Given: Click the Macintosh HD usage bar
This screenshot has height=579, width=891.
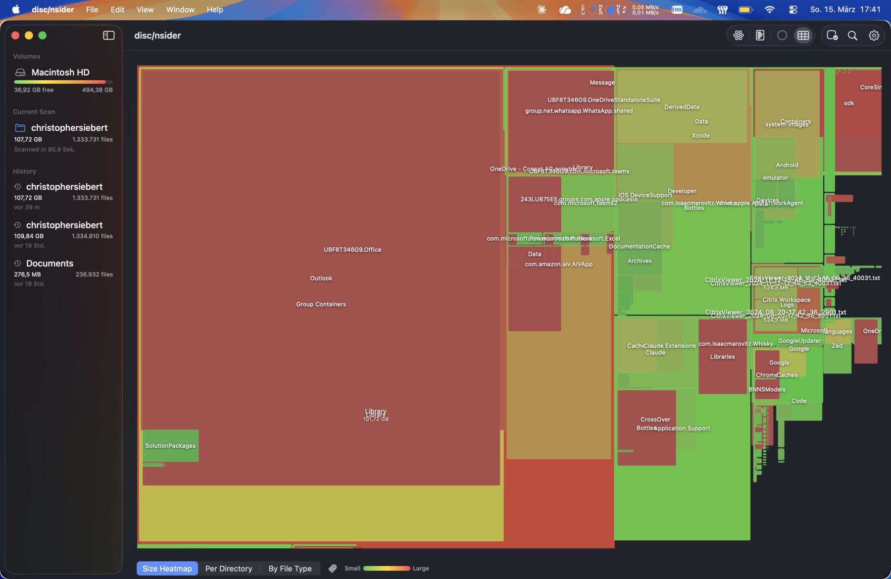Looking at the screenshot, I should (63, 82).
